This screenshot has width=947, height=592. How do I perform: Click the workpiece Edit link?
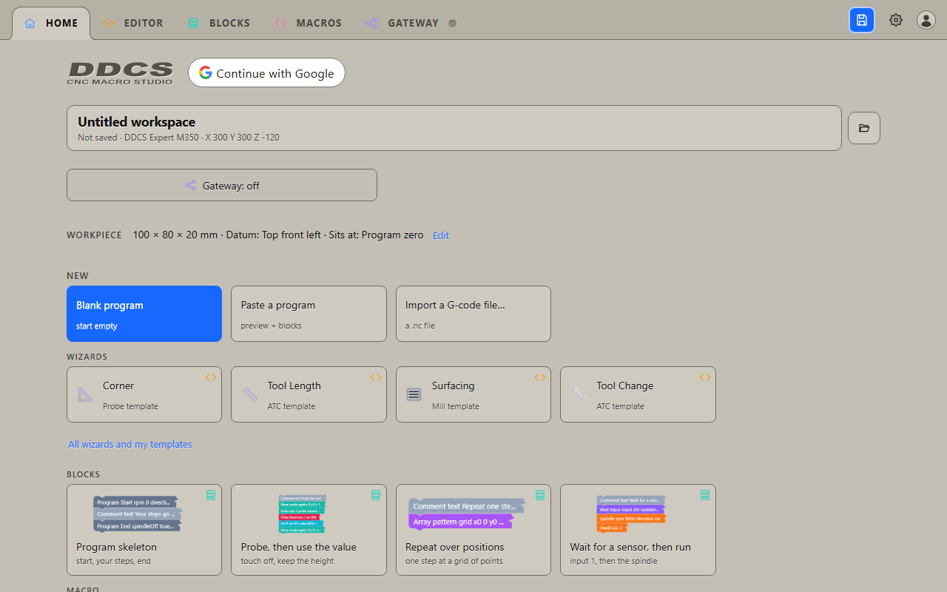tap(441, 235)
